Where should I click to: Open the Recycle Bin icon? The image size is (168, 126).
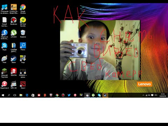pos(23,34)
